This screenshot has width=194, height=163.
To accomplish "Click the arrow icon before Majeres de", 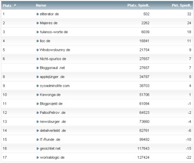I will click(x=38, y=23).
